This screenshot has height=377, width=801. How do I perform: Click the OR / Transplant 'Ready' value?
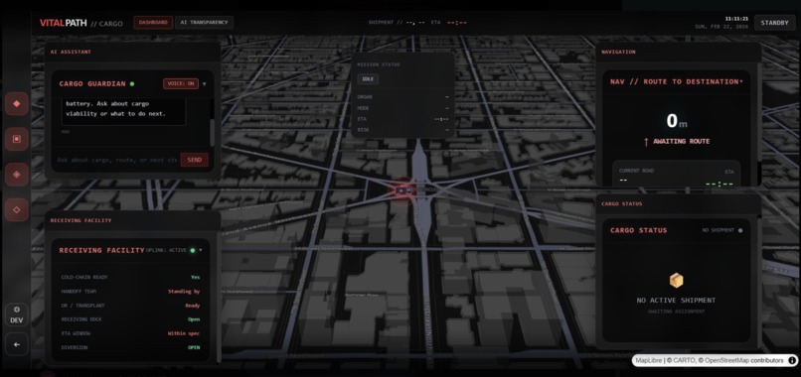[192, 306]
